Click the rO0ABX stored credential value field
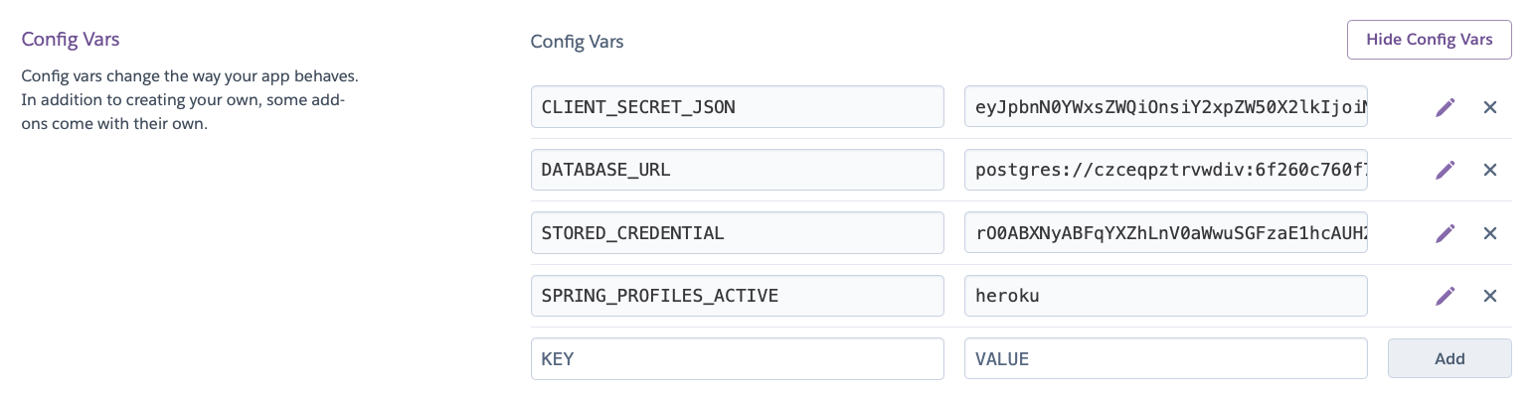Screen dimensions: 1534x396 point(1166,232)
